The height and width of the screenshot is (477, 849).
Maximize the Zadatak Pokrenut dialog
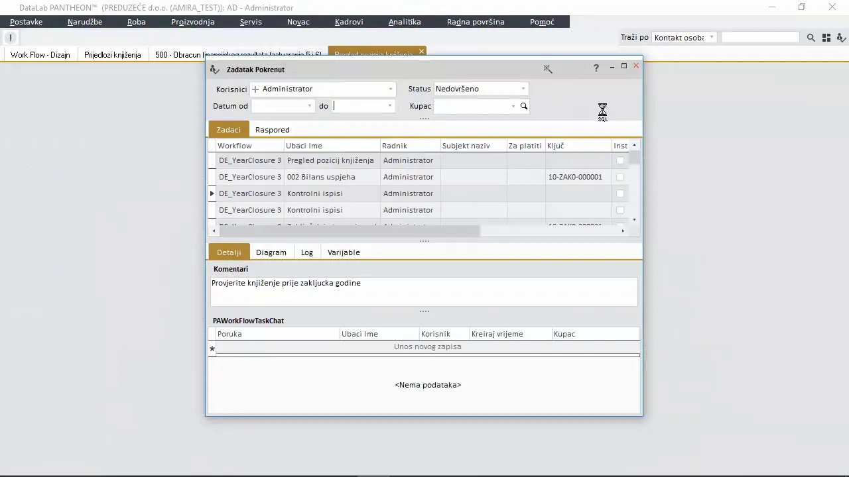pyautogui.click(x=623, y=66)
